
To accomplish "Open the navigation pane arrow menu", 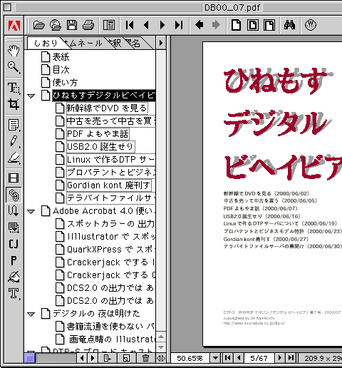I will tap(161, 43).
